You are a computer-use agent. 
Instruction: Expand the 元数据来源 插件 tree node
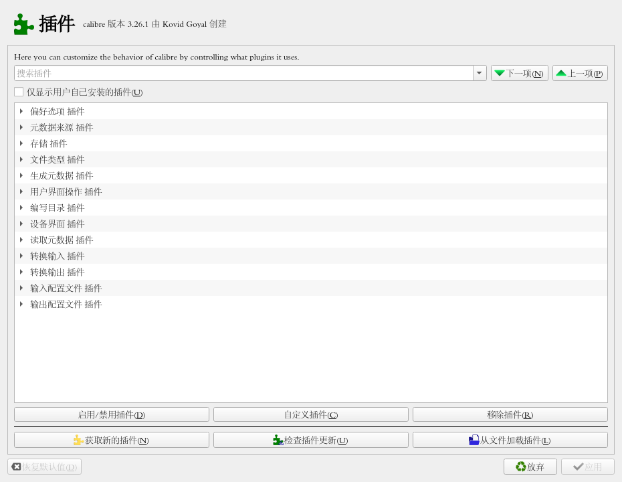pos(21,127)
